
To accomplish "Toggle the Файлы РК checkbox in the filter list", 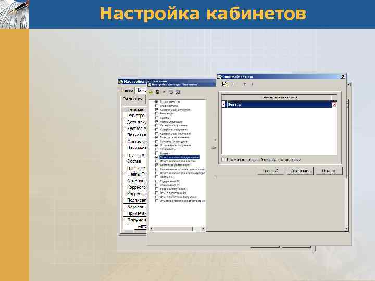I will [x=157, y=177].
